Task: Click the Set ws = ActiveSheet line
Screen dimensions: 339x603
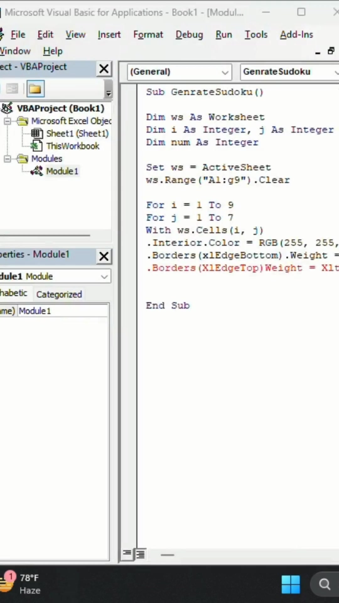Action: 208,167
